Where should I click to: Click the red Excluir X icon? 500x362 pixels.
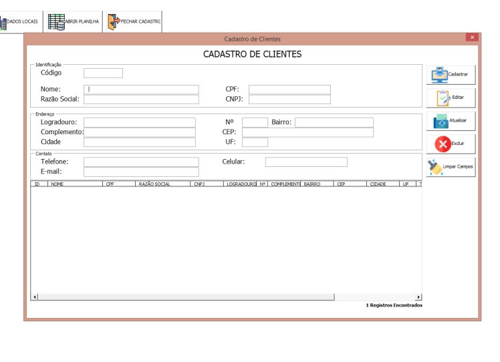(443, 144)
